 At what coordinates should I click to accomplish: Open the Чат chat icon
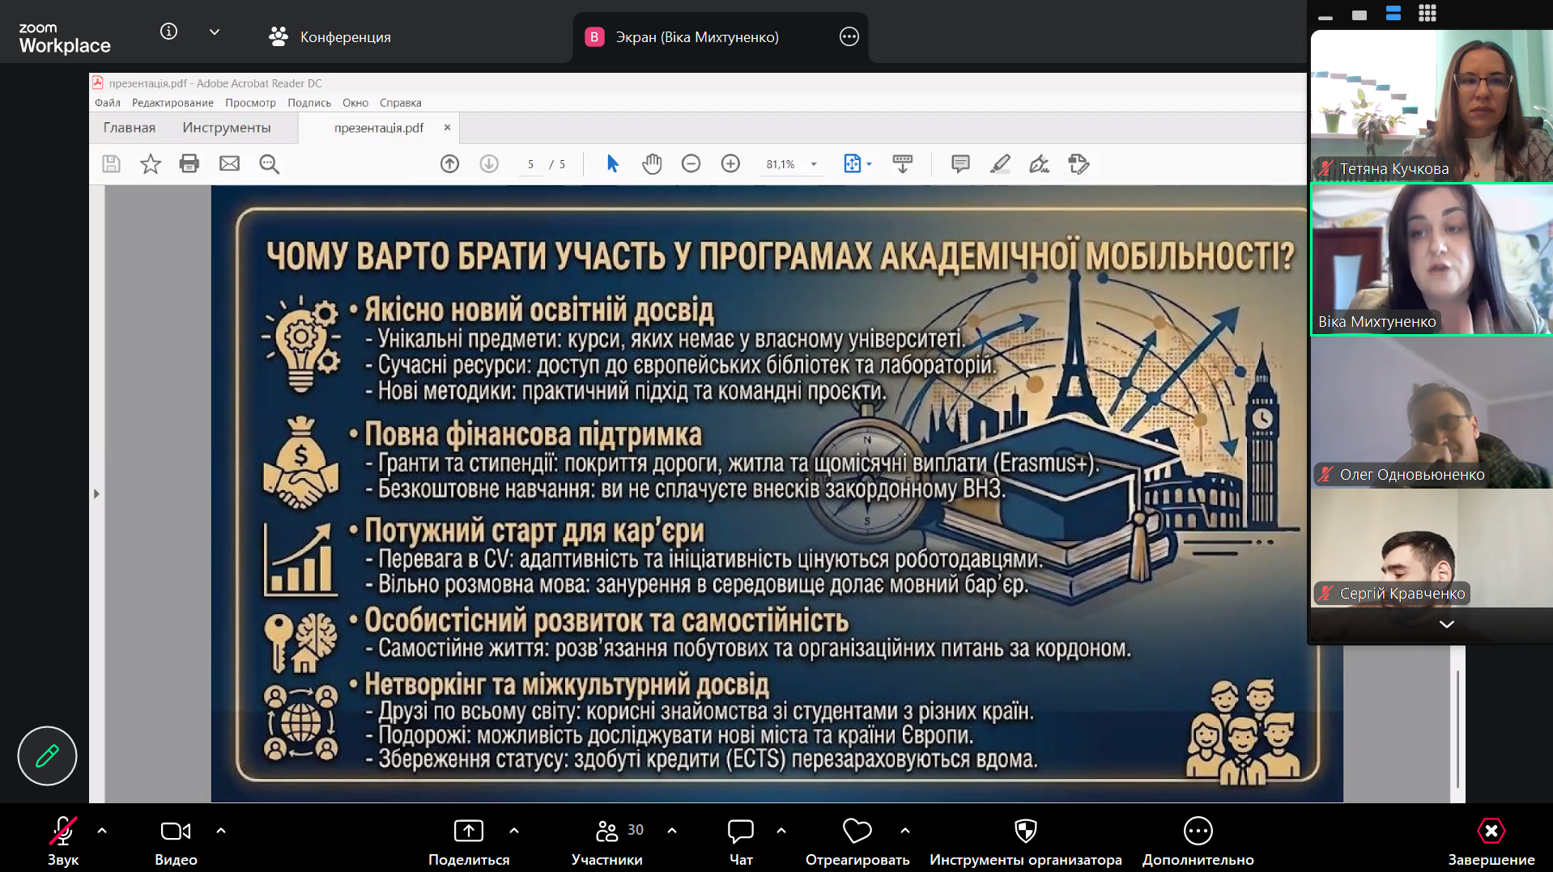740,831
